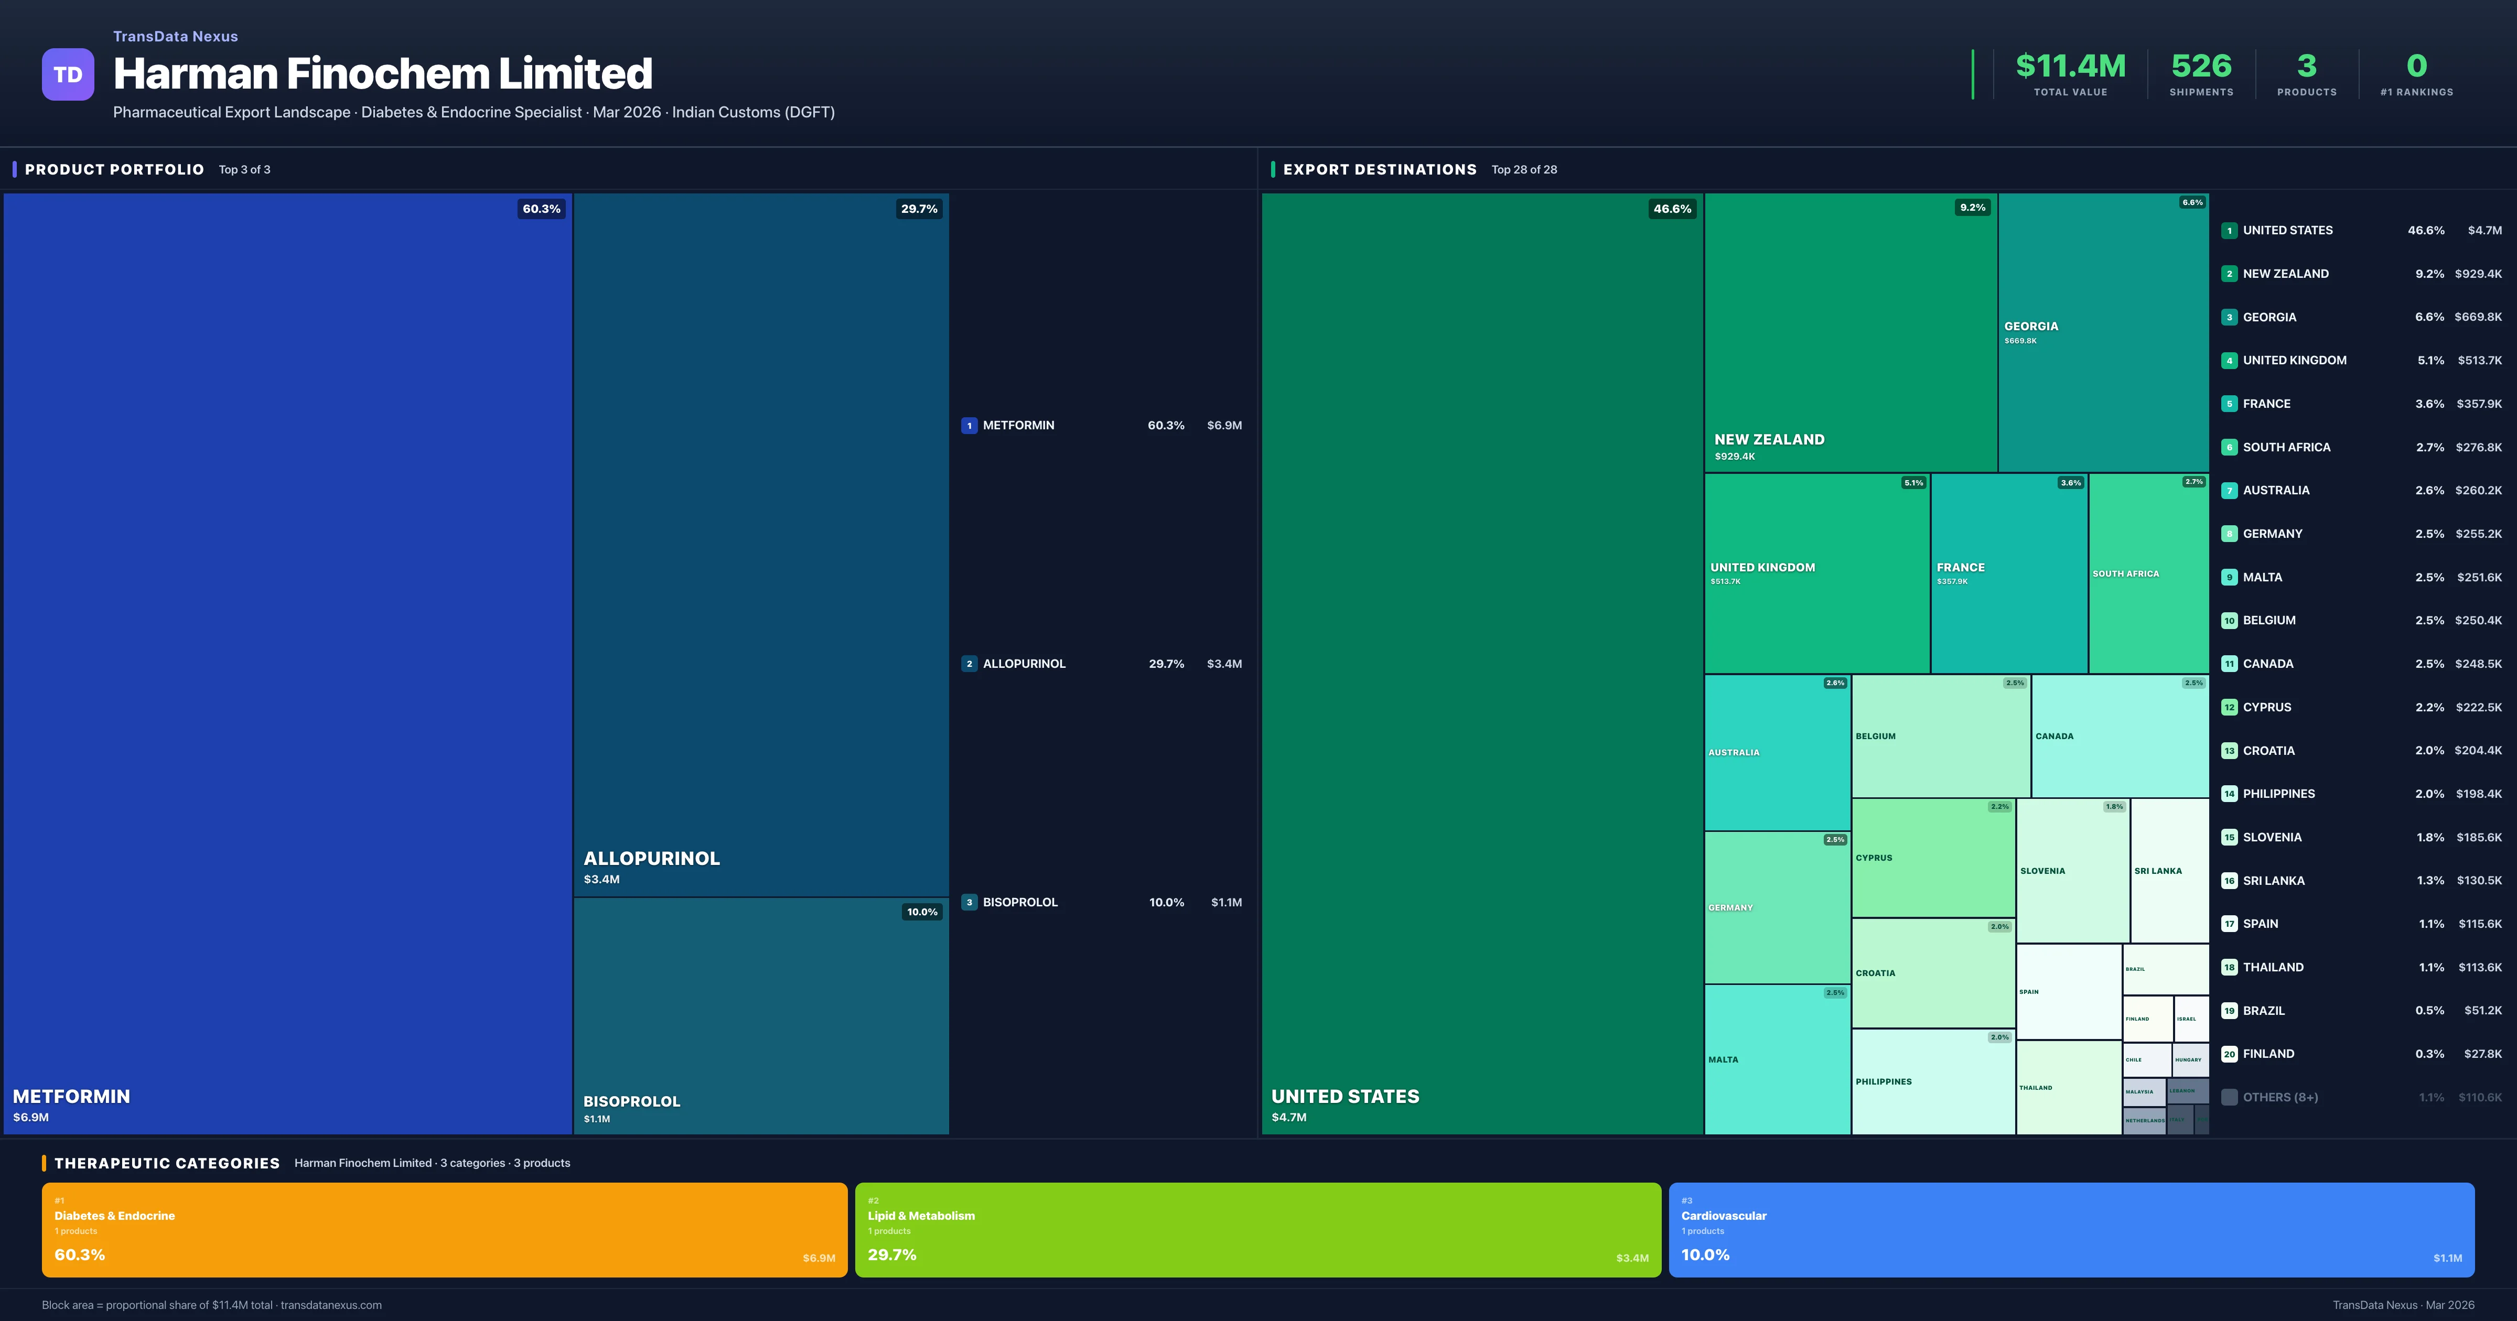Click rank 1 badge beside UNITED STATES
This screenshot has height=1321, width=2517.
2229,231
